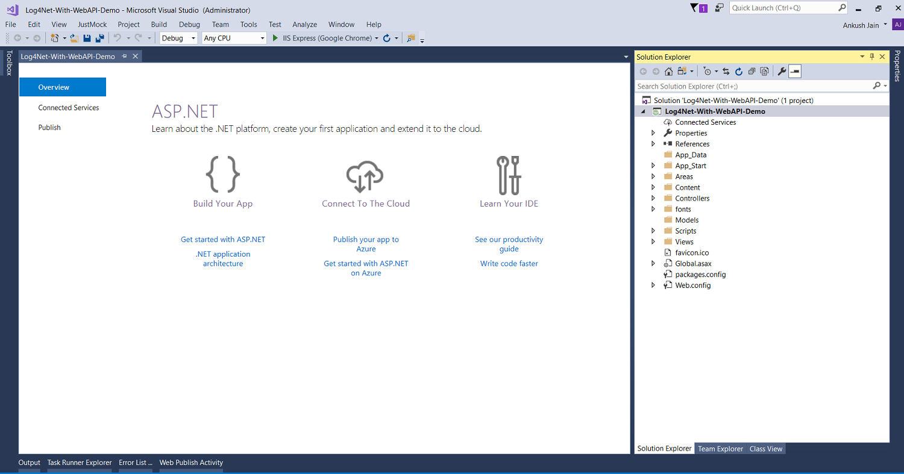The image size is (904, 474).
Task: Click the user account avatar AJ
Action: click(898, 25)
